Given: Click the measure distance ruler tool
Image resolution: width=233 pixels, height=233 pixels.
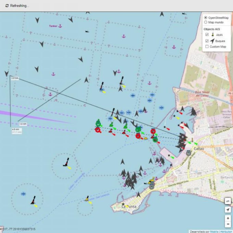Looking at the screenshot, I should [x=228, y=200].
